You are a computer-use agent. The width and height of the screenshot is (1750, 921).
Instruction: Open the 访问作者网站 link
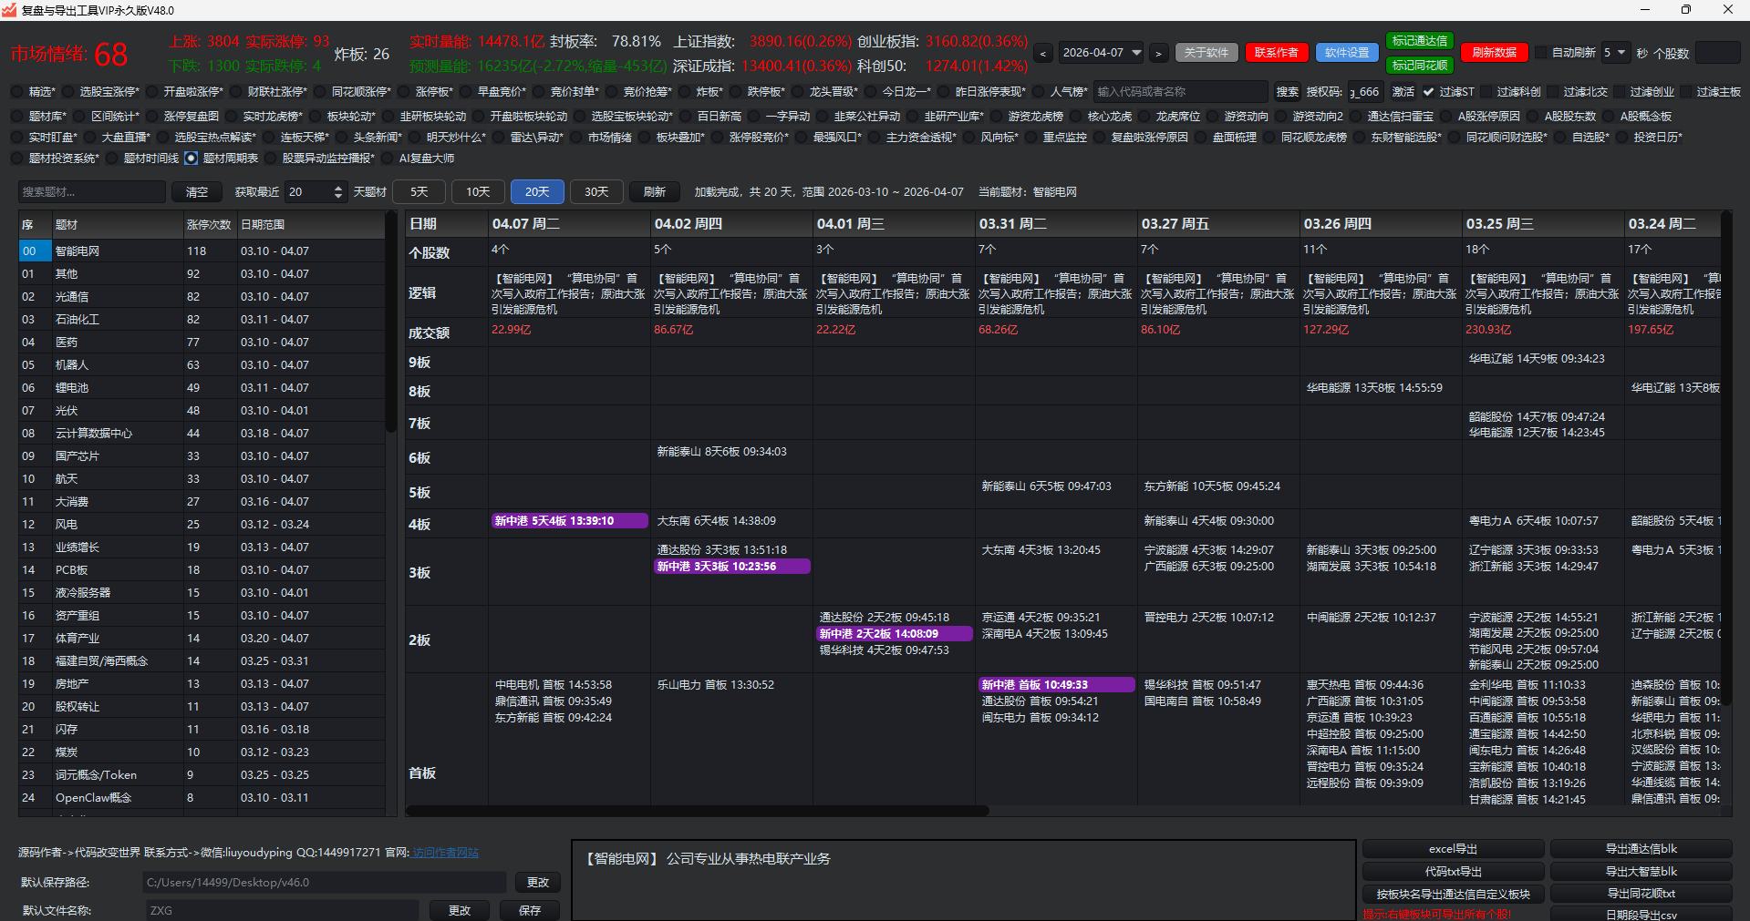tap(445, 853)
